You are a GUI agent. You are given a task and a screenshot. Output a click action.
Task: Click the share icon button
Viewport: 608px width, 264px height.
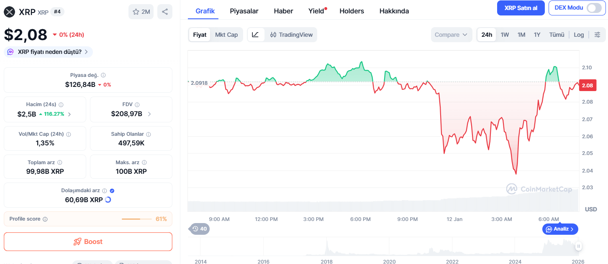(x=165, y=12)
